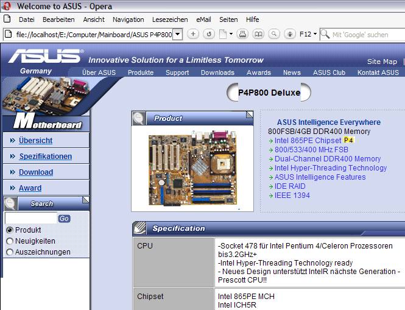Viewport: 405px width, 310px height.
Task: Click the P4P800 motherboard product image
Action: (x=192, y=169)
